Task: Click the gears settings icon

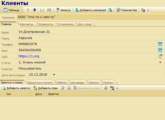Action: click(143, 10)
